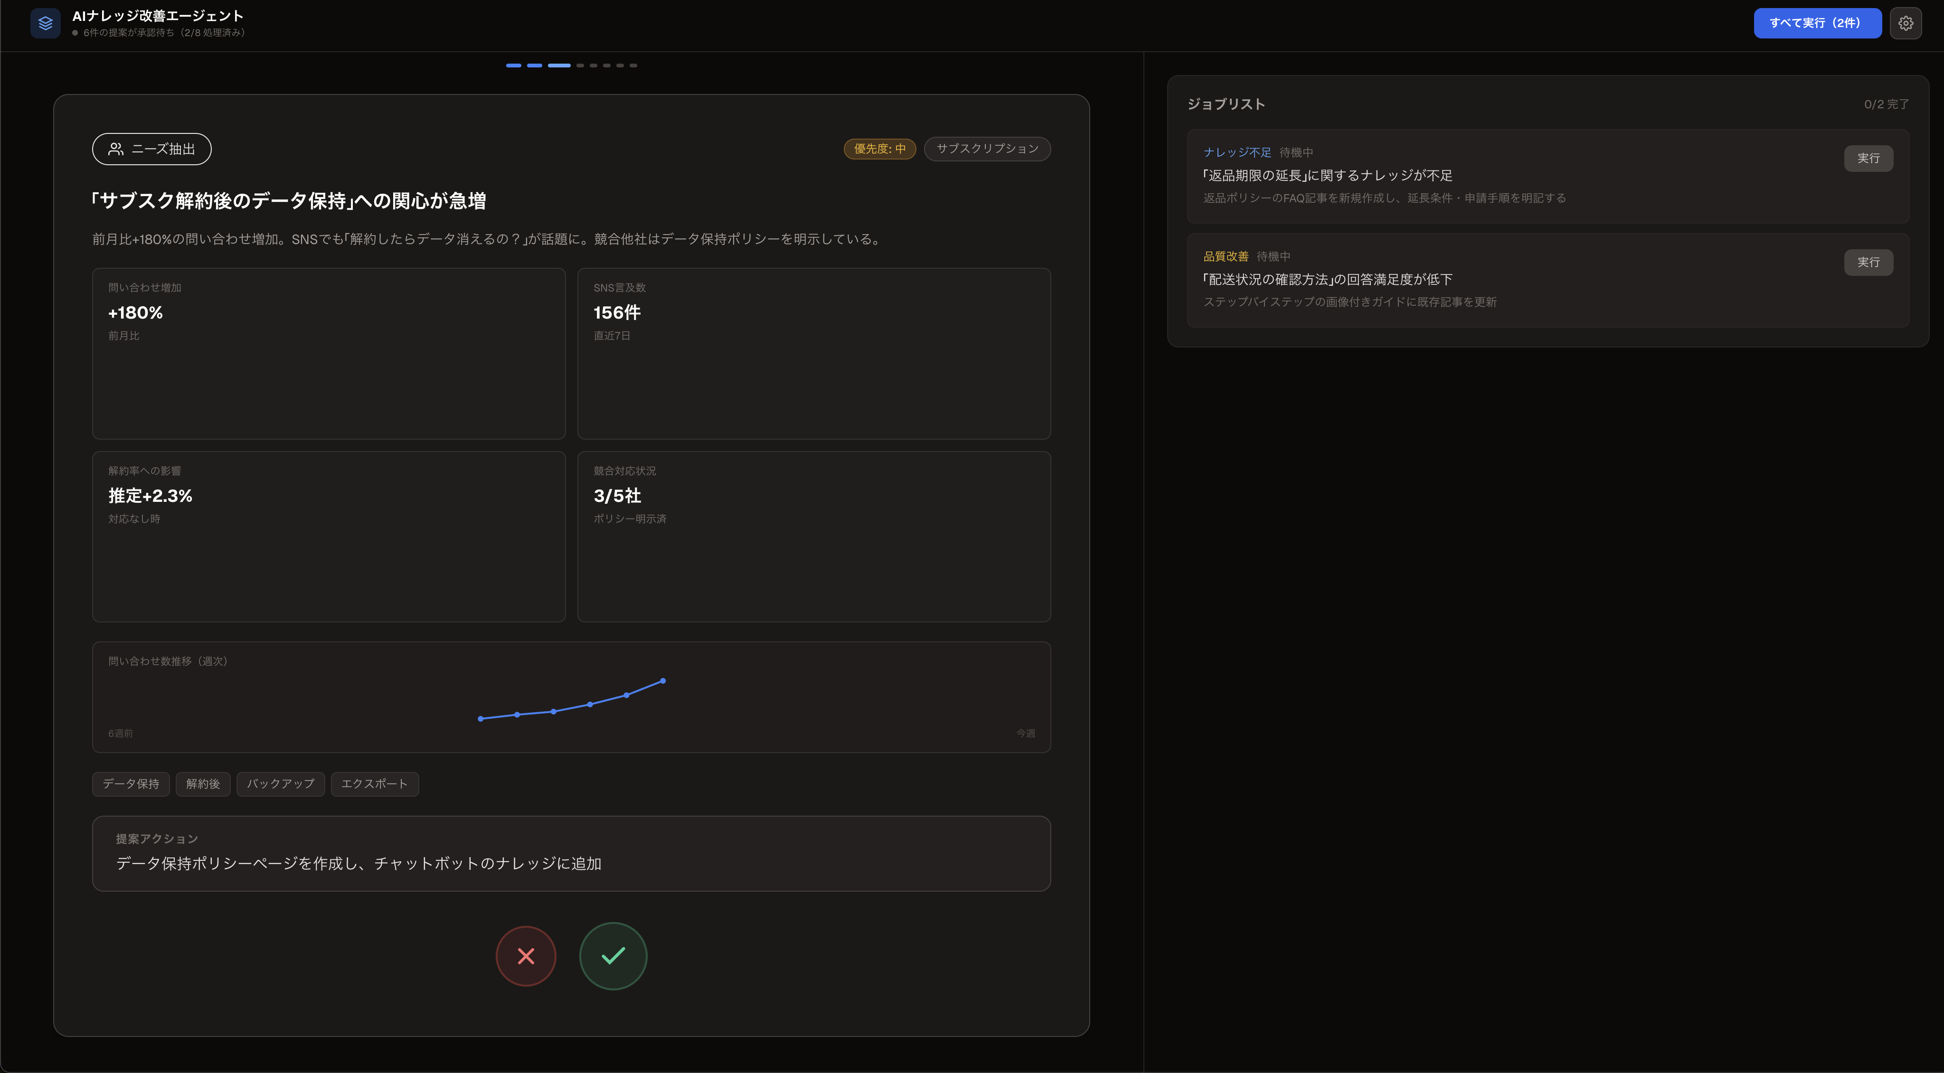Screen dimensions: 1944x1073
Task: Open settings with the gear icon
Action: pyautogui.click(x=1906, y=23)
